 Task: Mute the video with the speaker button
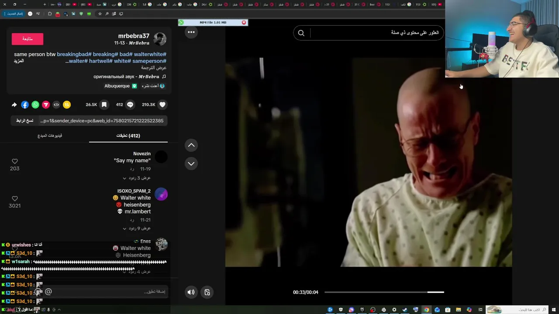(191, 292)
